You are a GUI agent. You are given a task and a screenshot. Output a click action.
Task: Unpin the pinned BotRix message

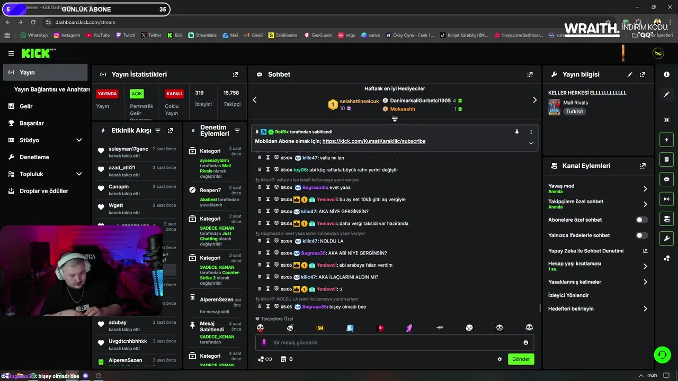coord(517,132)
